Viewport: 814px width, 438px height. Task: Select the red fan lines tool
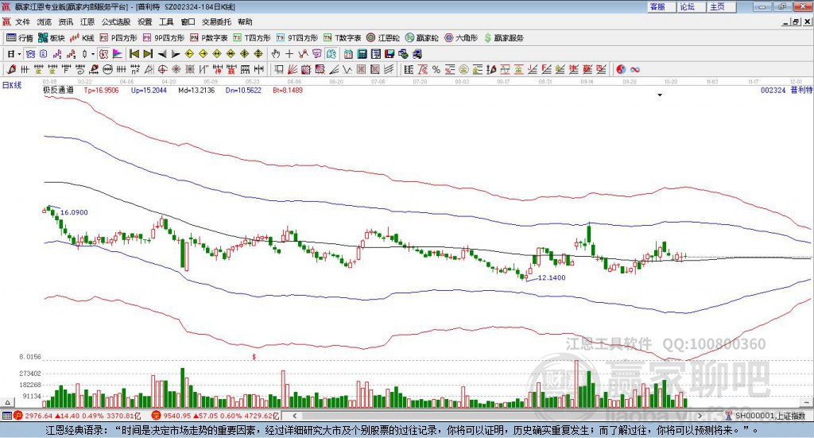pos(292,69)
